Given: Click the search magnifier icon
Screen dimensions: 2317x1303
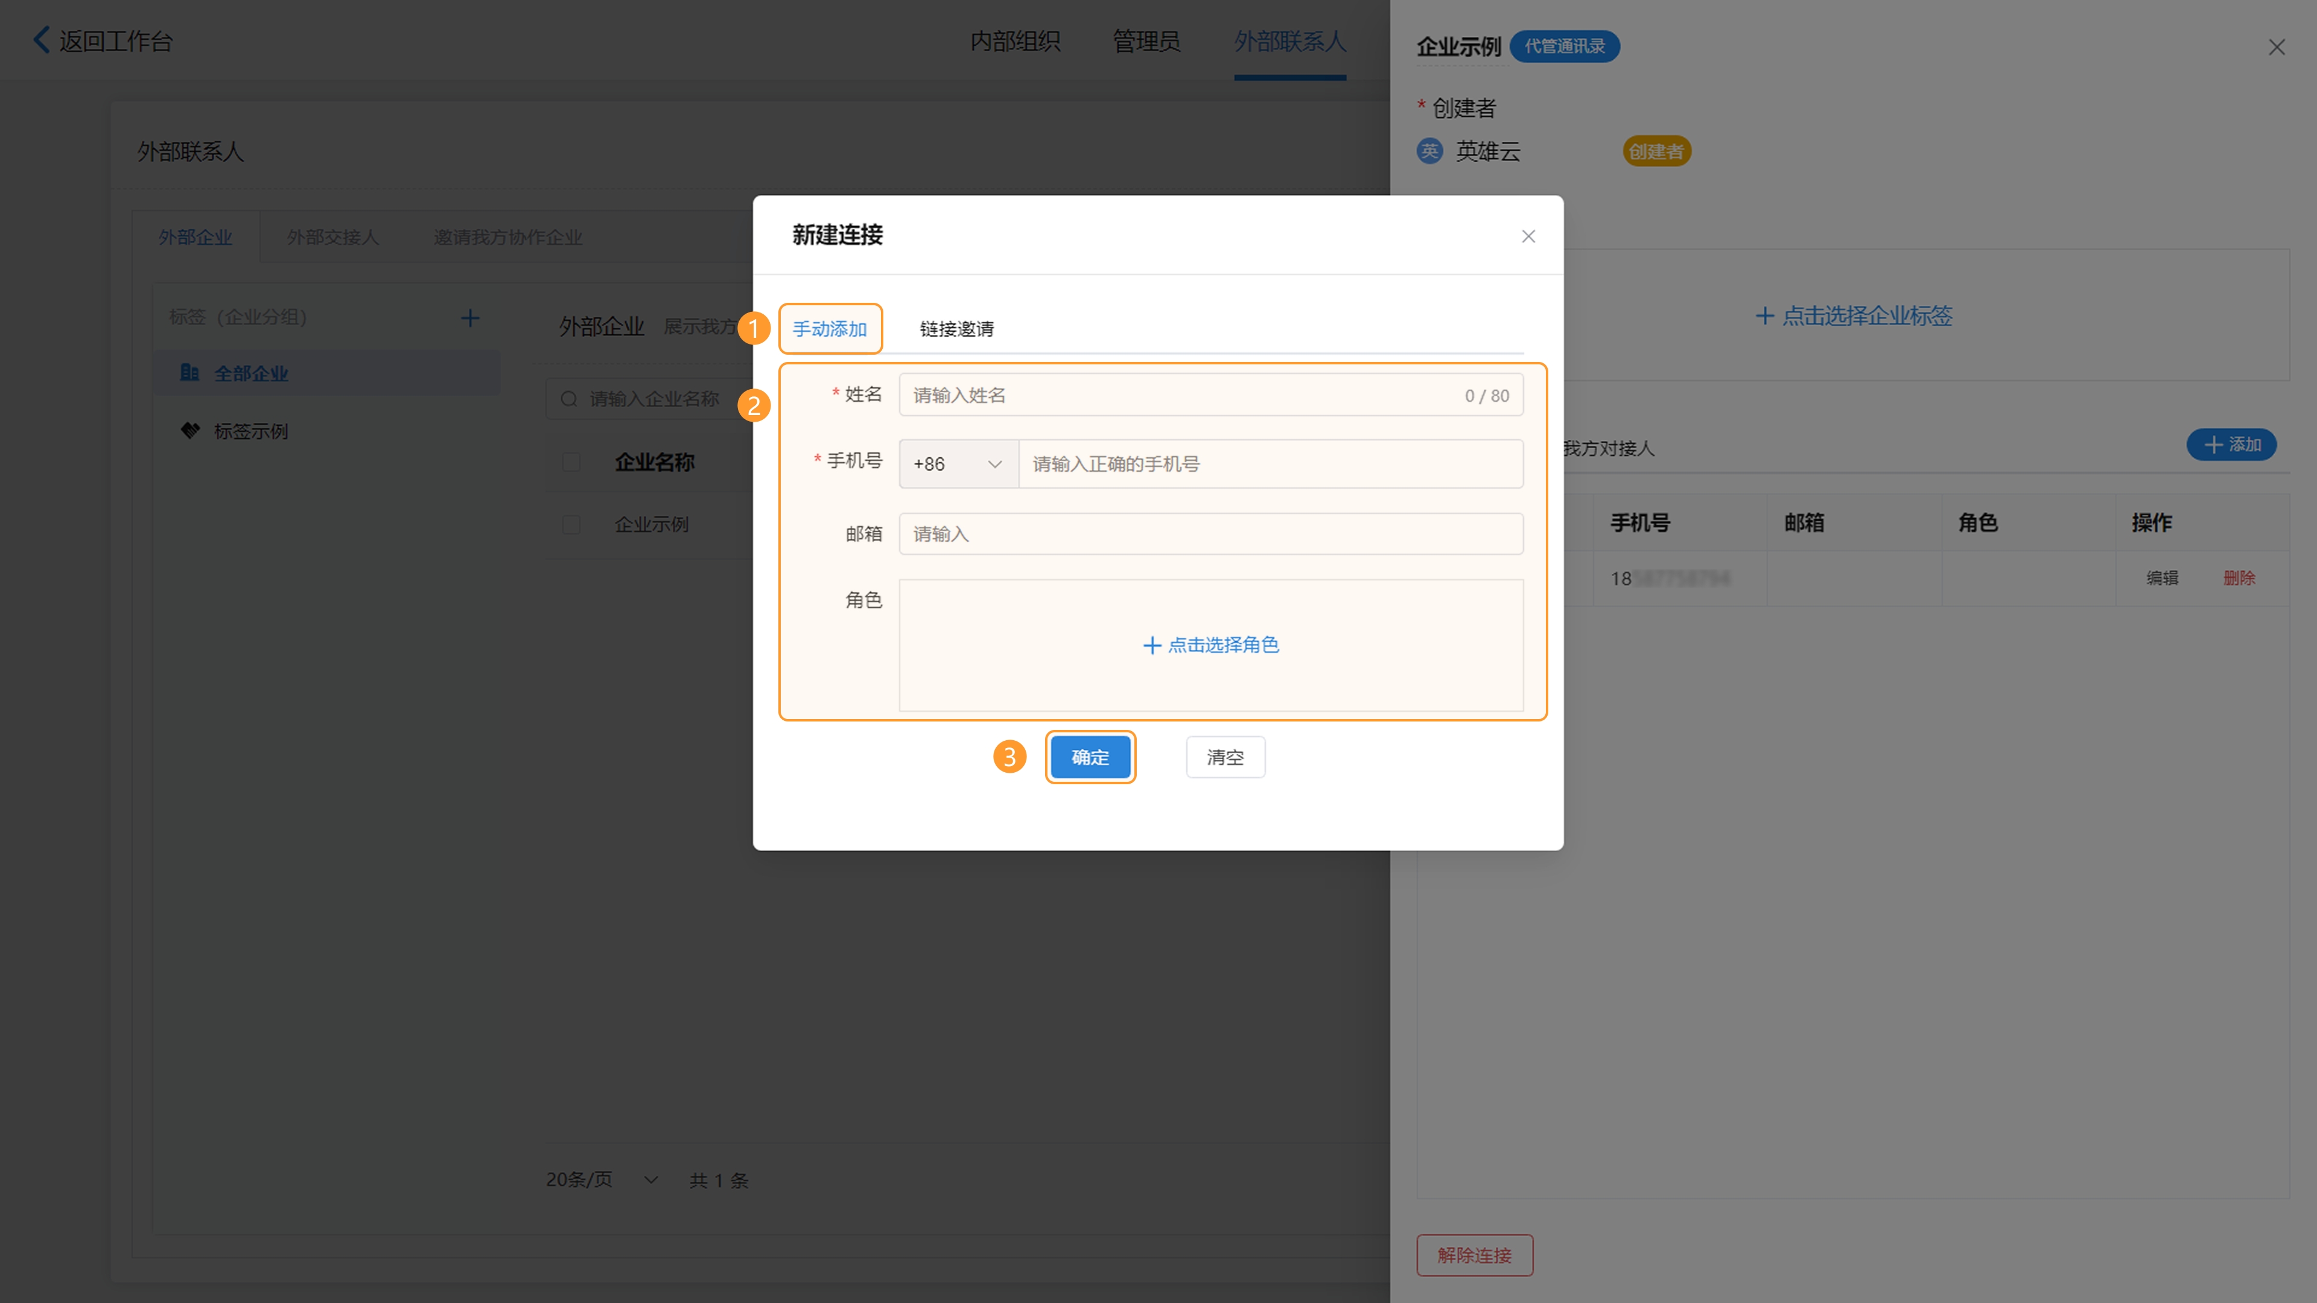Looking at the screenshot, I should point(568,398).
